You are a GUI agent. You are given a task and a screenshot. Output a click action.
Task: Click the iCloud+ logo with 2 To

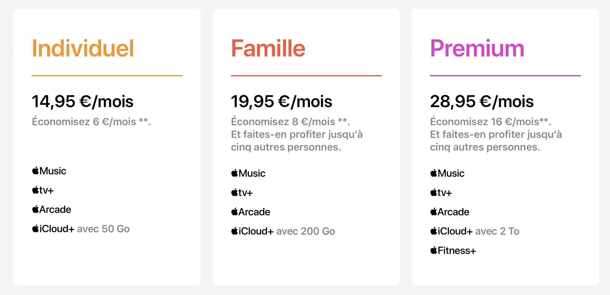click(x=452, y=231)
